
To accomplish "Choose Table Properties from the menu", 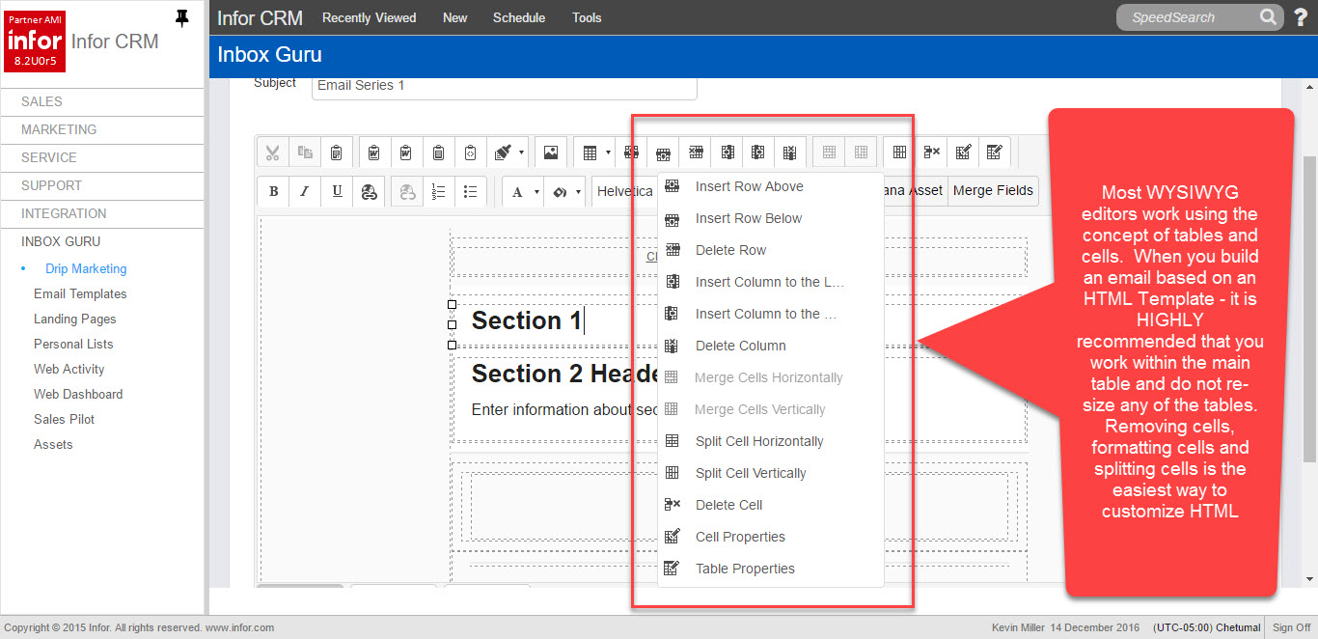I will [x=770, y=569].
